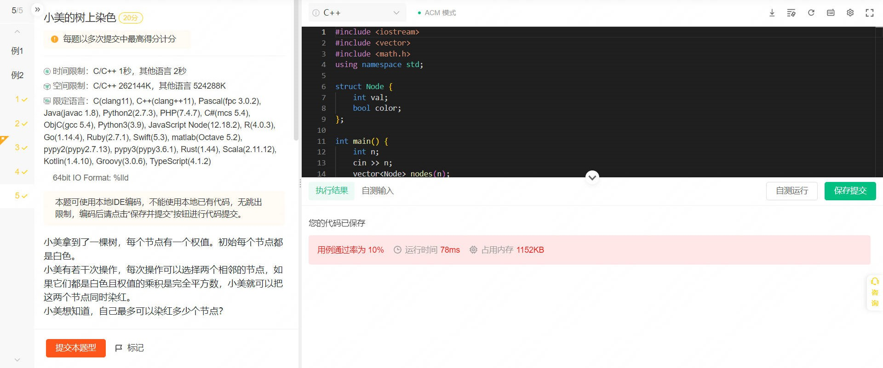Place cursor on code line 1 include iostream

(377, 32)
